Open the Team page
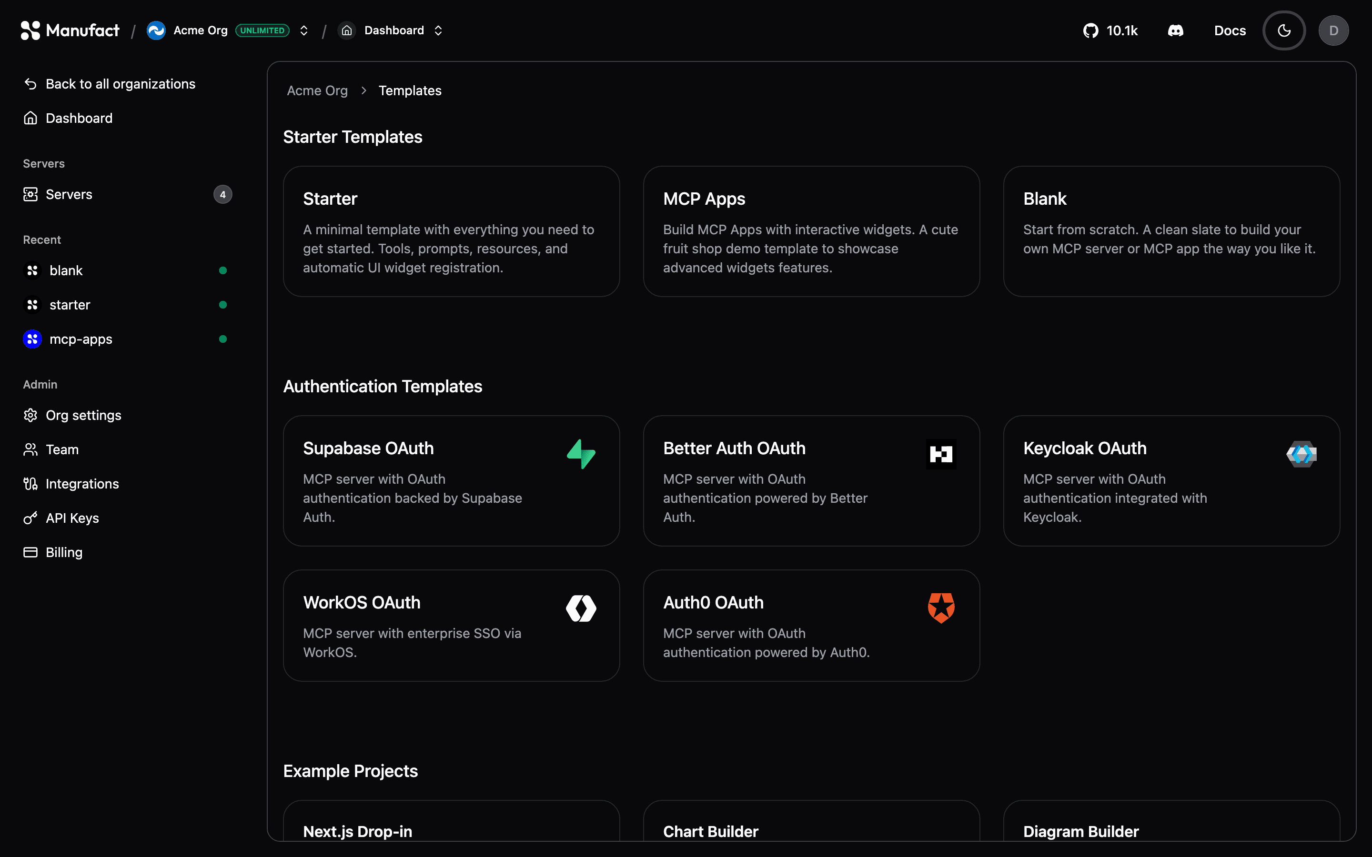Image resolution: width=1372 pixels, height=857 pixels. 127,449
